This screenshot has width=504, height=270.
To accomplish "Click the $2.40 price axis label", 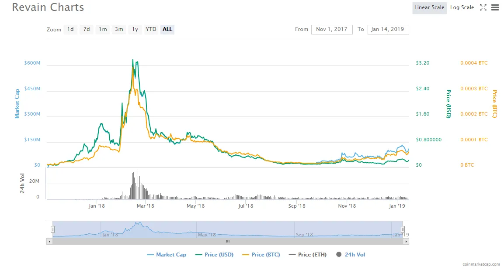I will coord(422,89).
